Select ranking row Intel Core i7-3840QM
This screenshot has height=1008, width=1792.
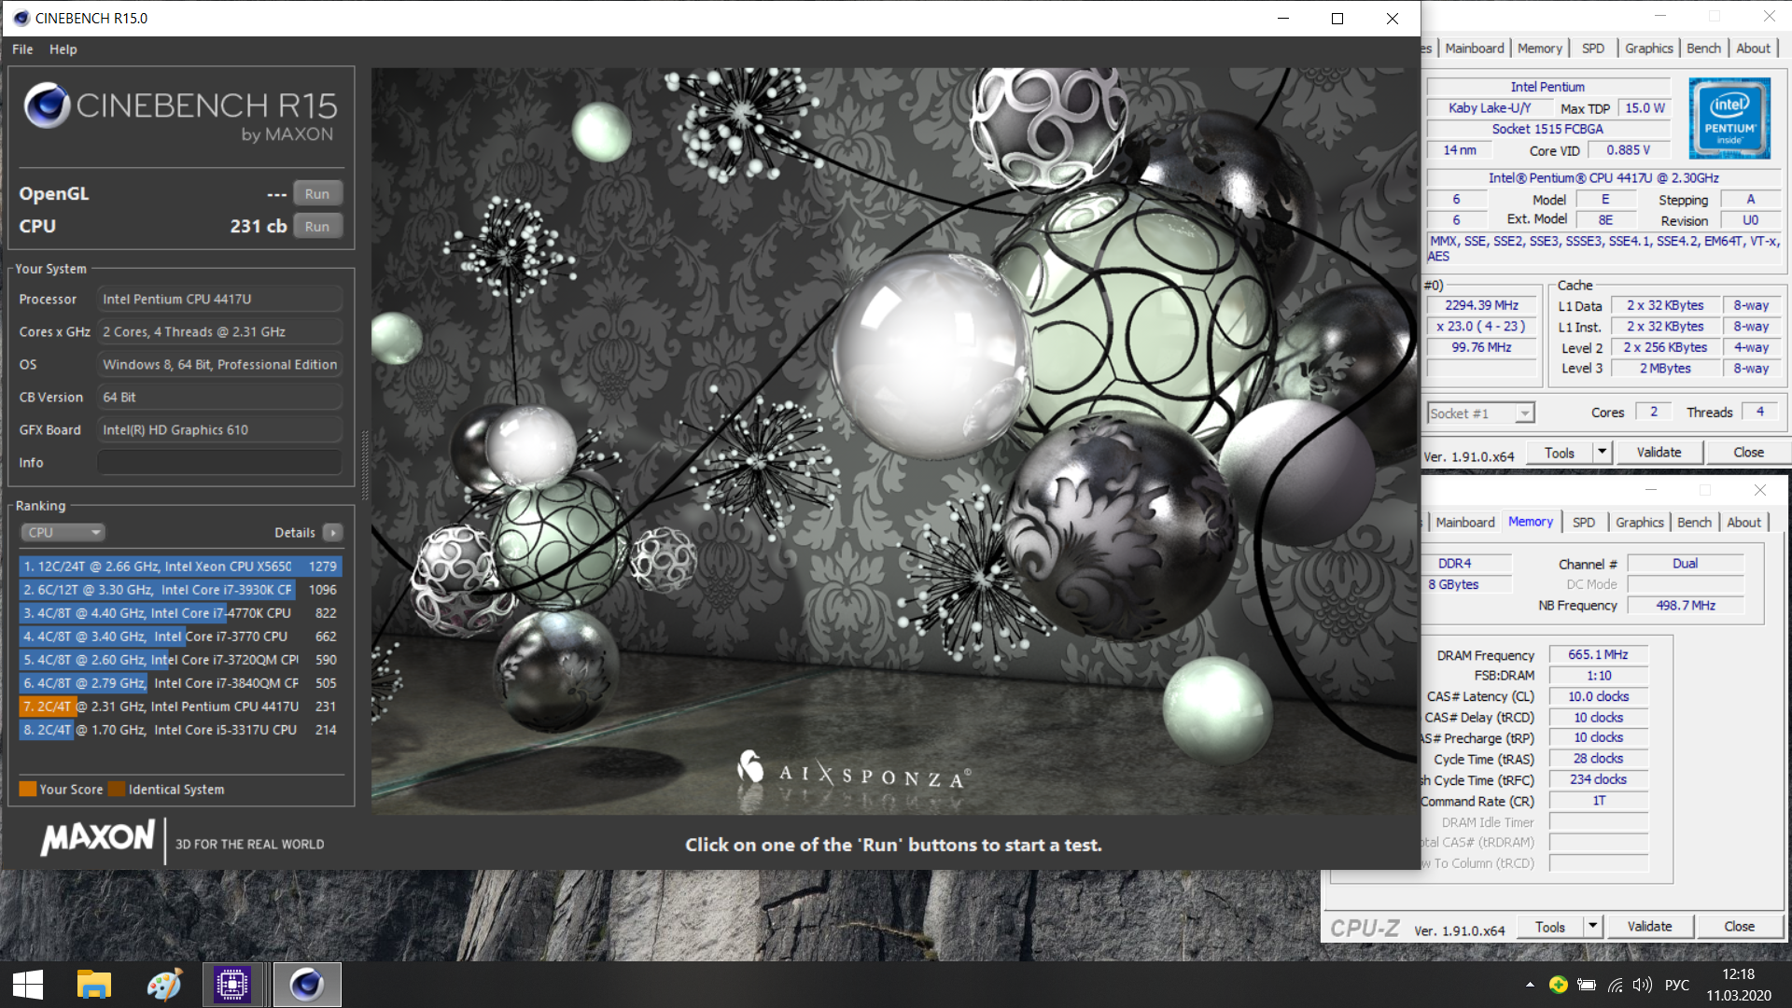tap(180, 683)
